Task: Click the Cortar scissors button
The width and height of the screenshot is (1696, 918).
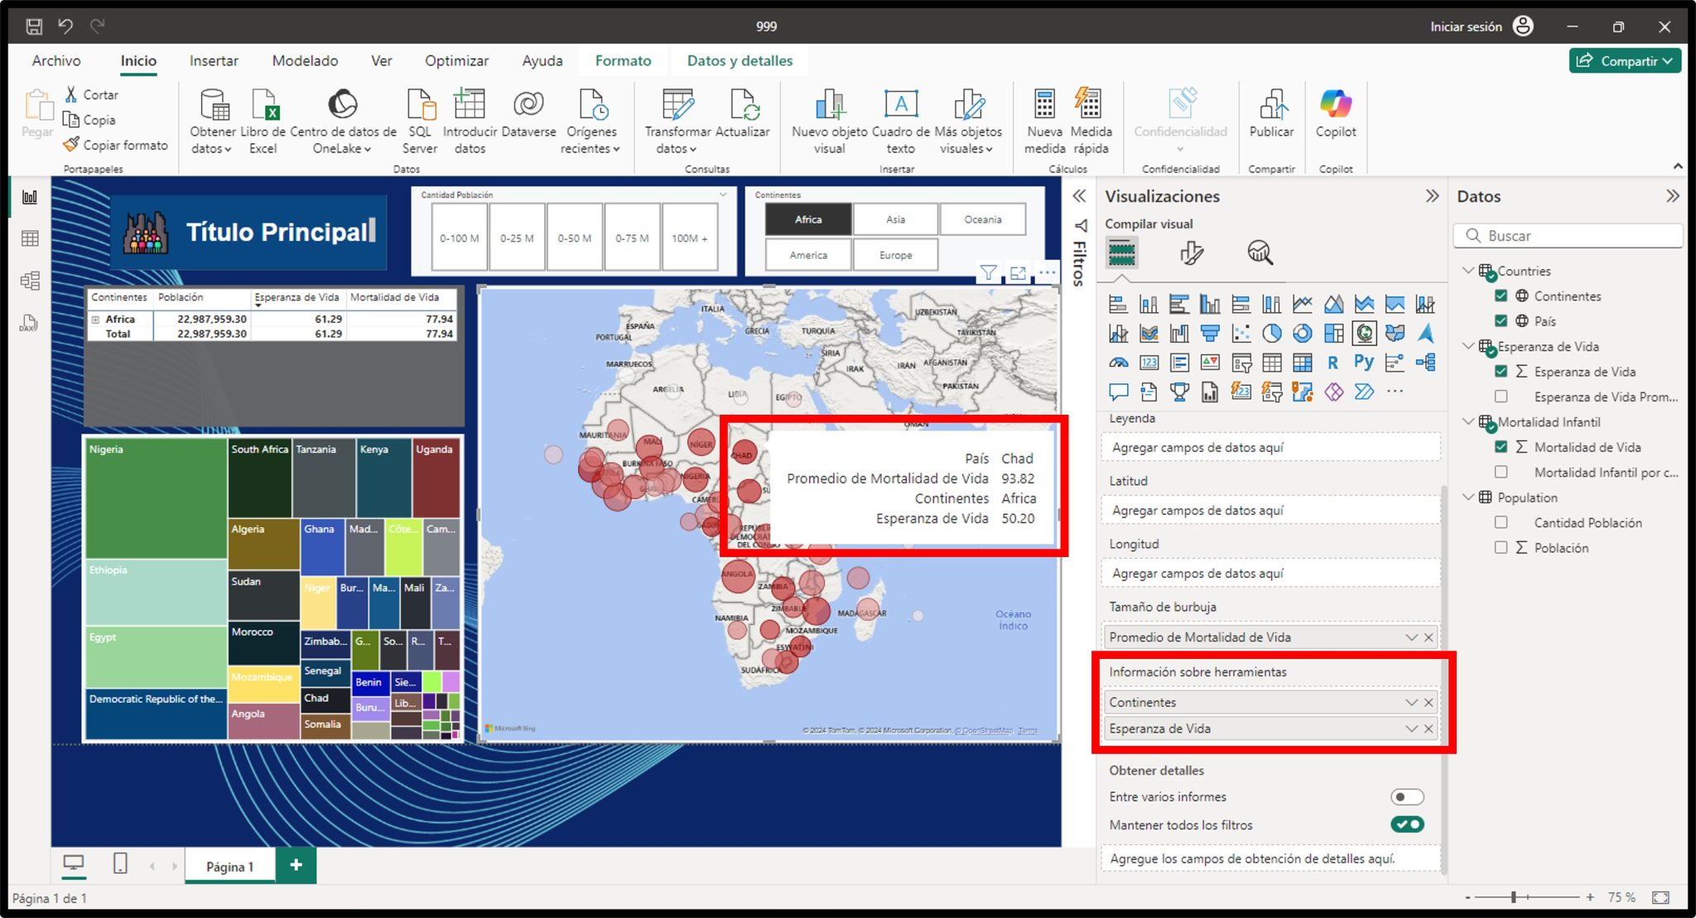Action: tap(92, 94)
